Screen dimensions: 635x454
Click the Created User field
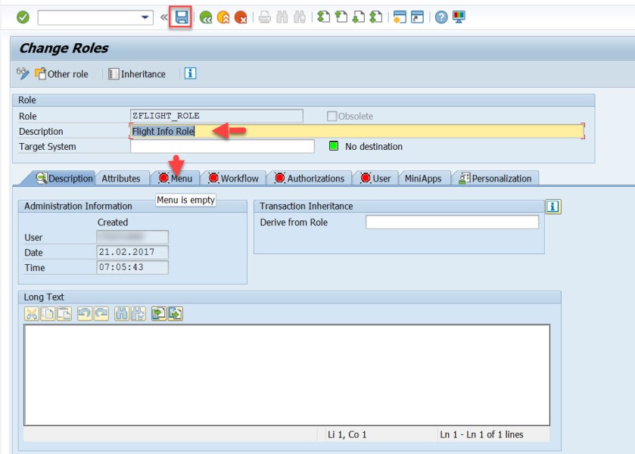132,237
